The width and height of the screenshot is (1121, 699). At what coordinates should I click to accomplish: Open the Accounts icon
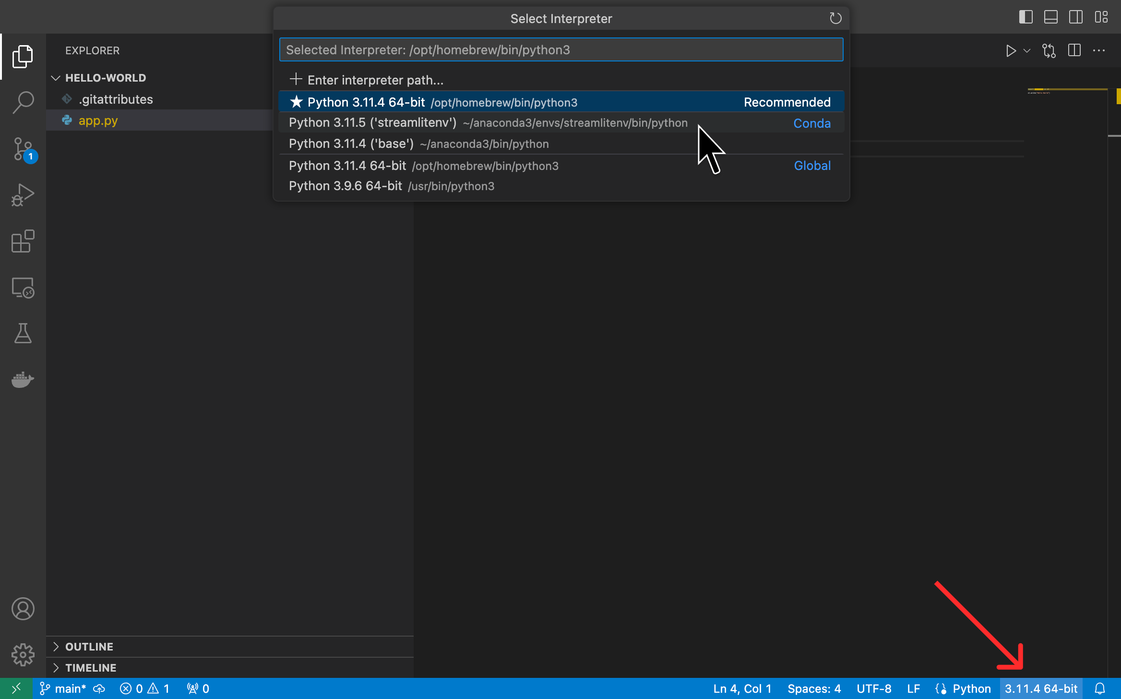[23, 608]
